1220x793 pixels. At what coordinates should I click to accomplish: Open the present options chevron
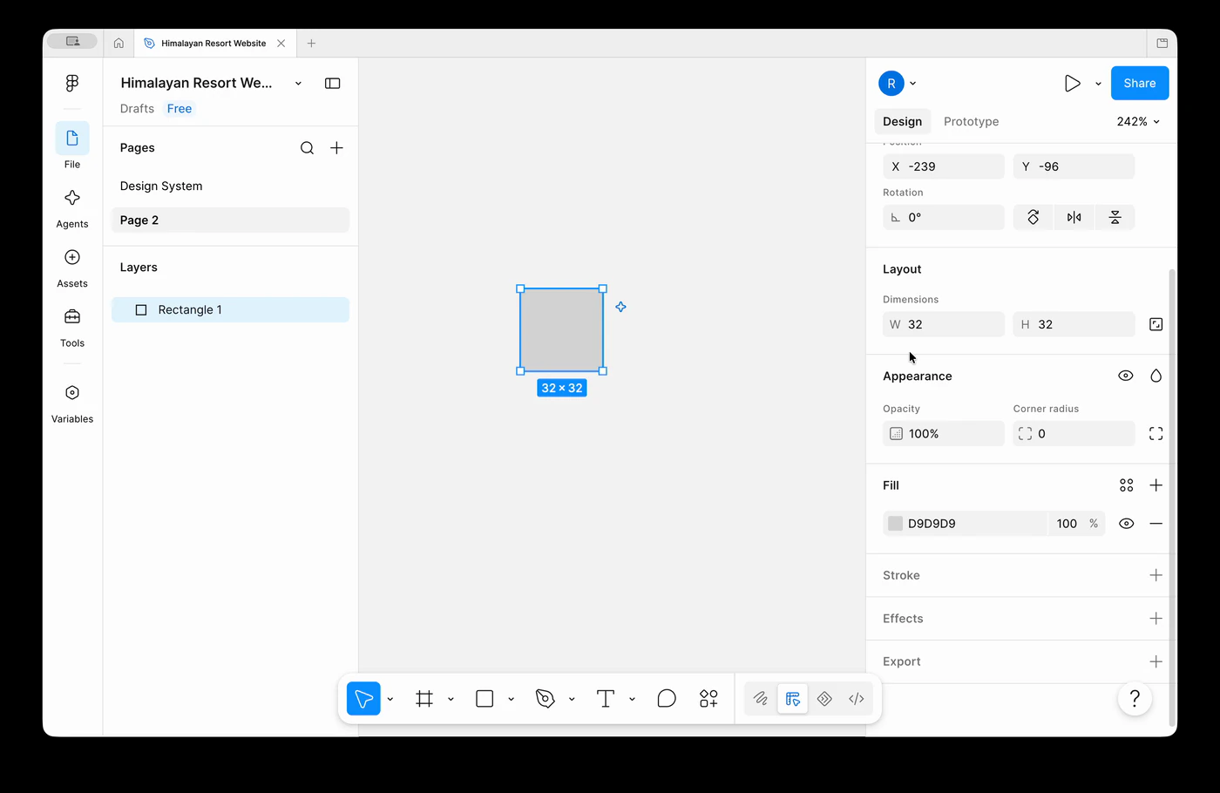tap(1098, 84)
